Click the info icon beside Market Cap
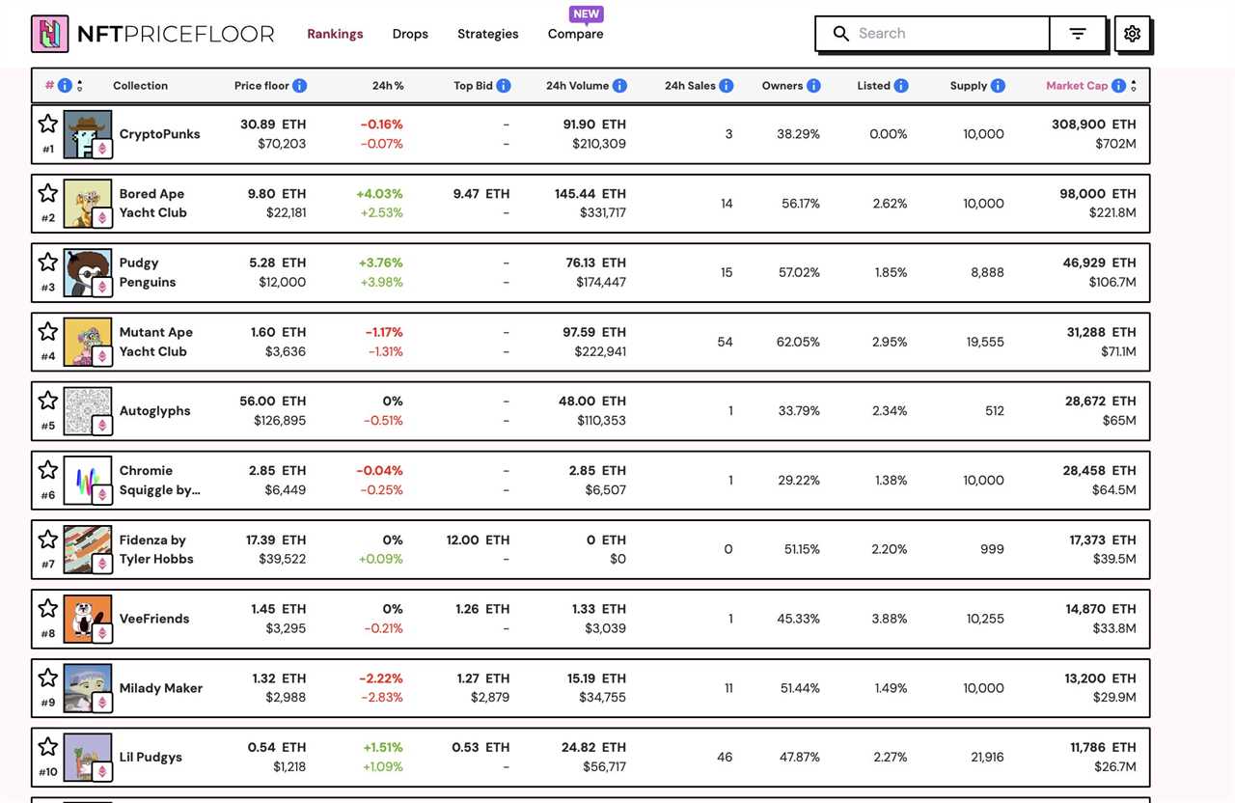The width and height of the screenshot is (1235, 803). [x=1118, y=85]
